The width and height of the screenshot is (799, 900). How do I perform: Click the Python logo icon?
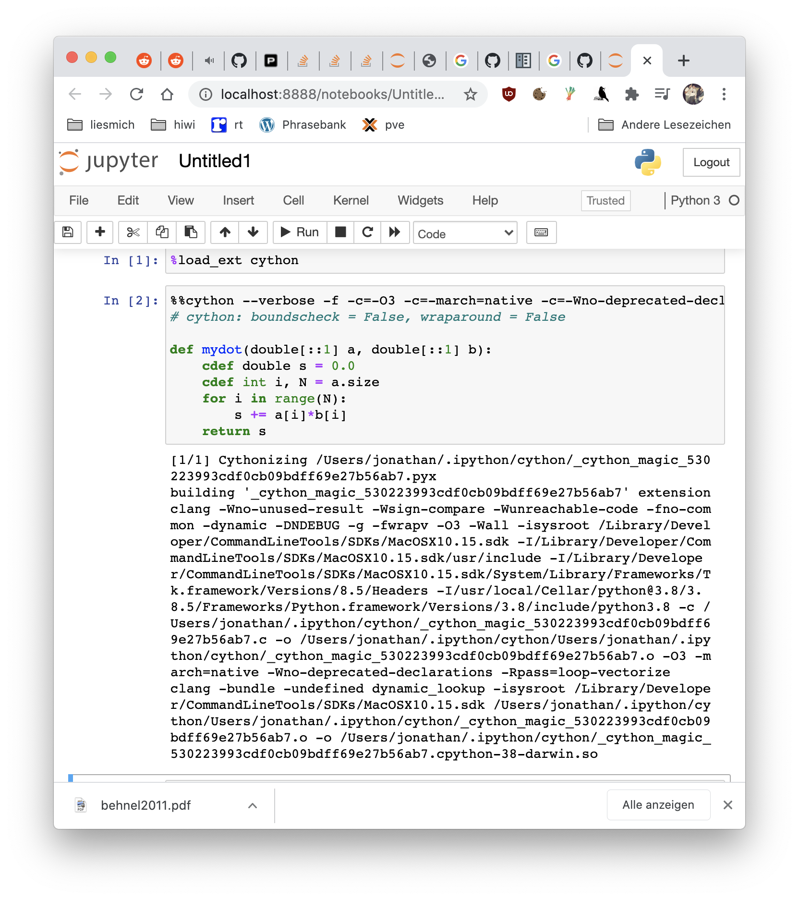[648, 162]
